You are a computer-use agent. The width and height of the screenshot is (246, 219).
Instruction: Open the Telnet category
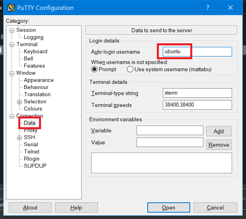(x=32, y=151)
